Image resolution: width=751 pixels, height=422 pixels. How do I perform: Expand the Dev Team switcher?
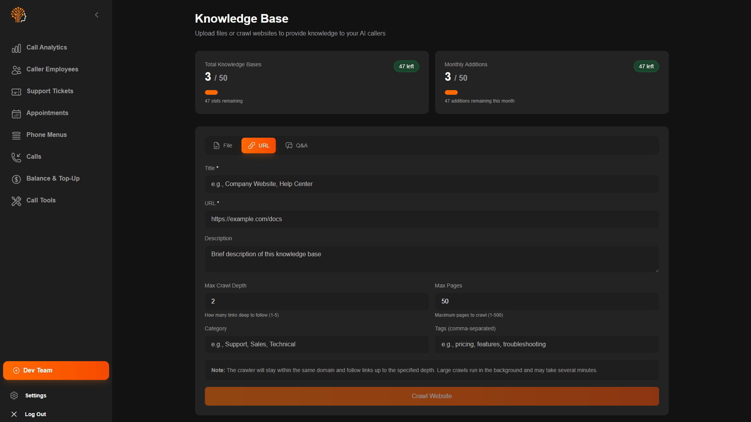tap(56, 371)
